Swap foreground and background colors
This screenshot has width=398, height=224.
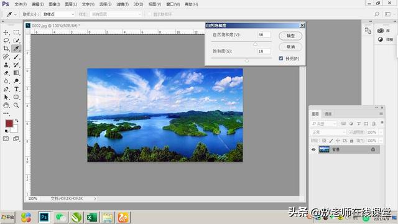[17, 121]
